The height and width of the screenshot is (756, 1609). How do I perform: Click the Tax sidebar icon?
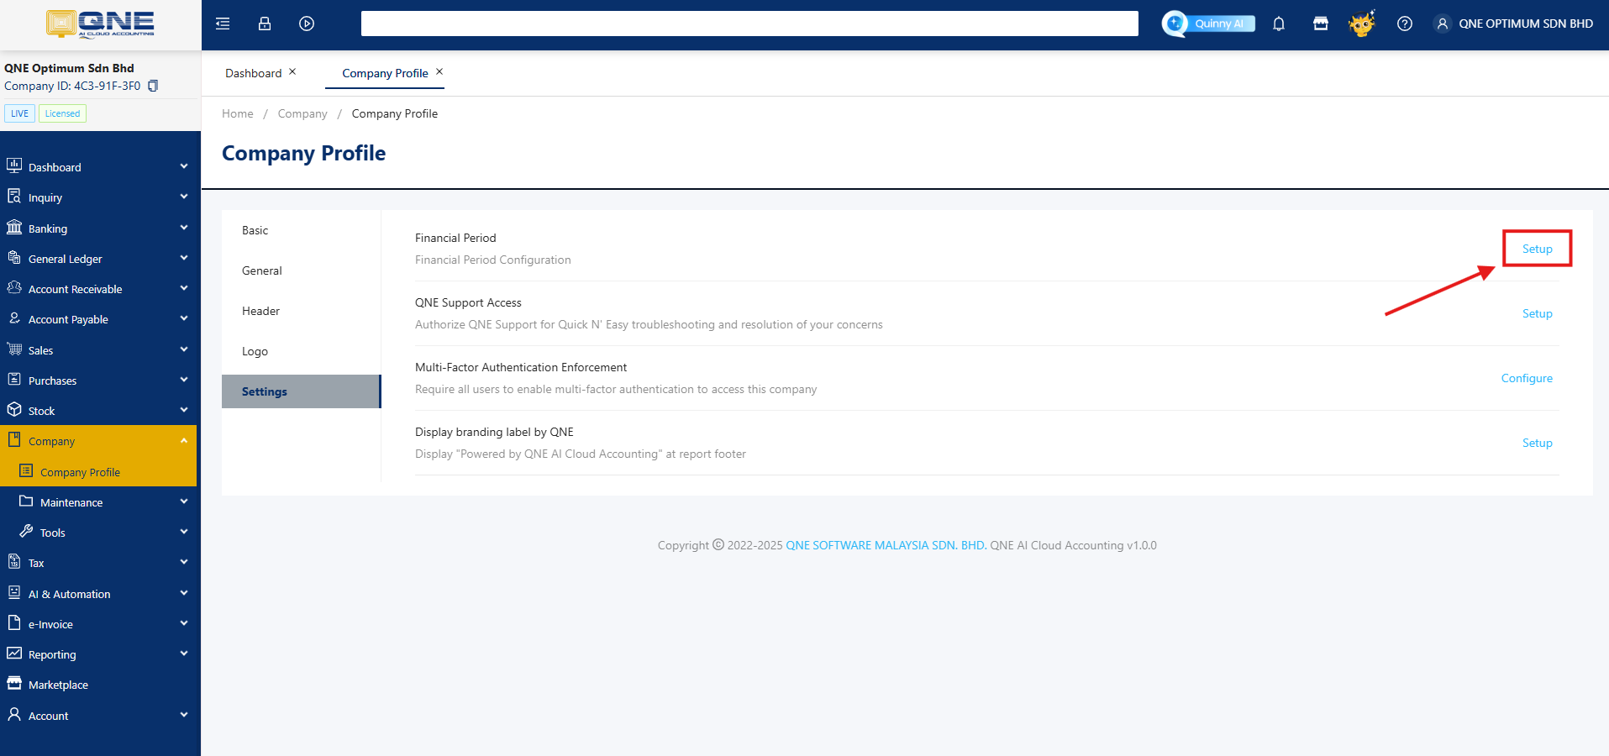(x=14, y=562)
